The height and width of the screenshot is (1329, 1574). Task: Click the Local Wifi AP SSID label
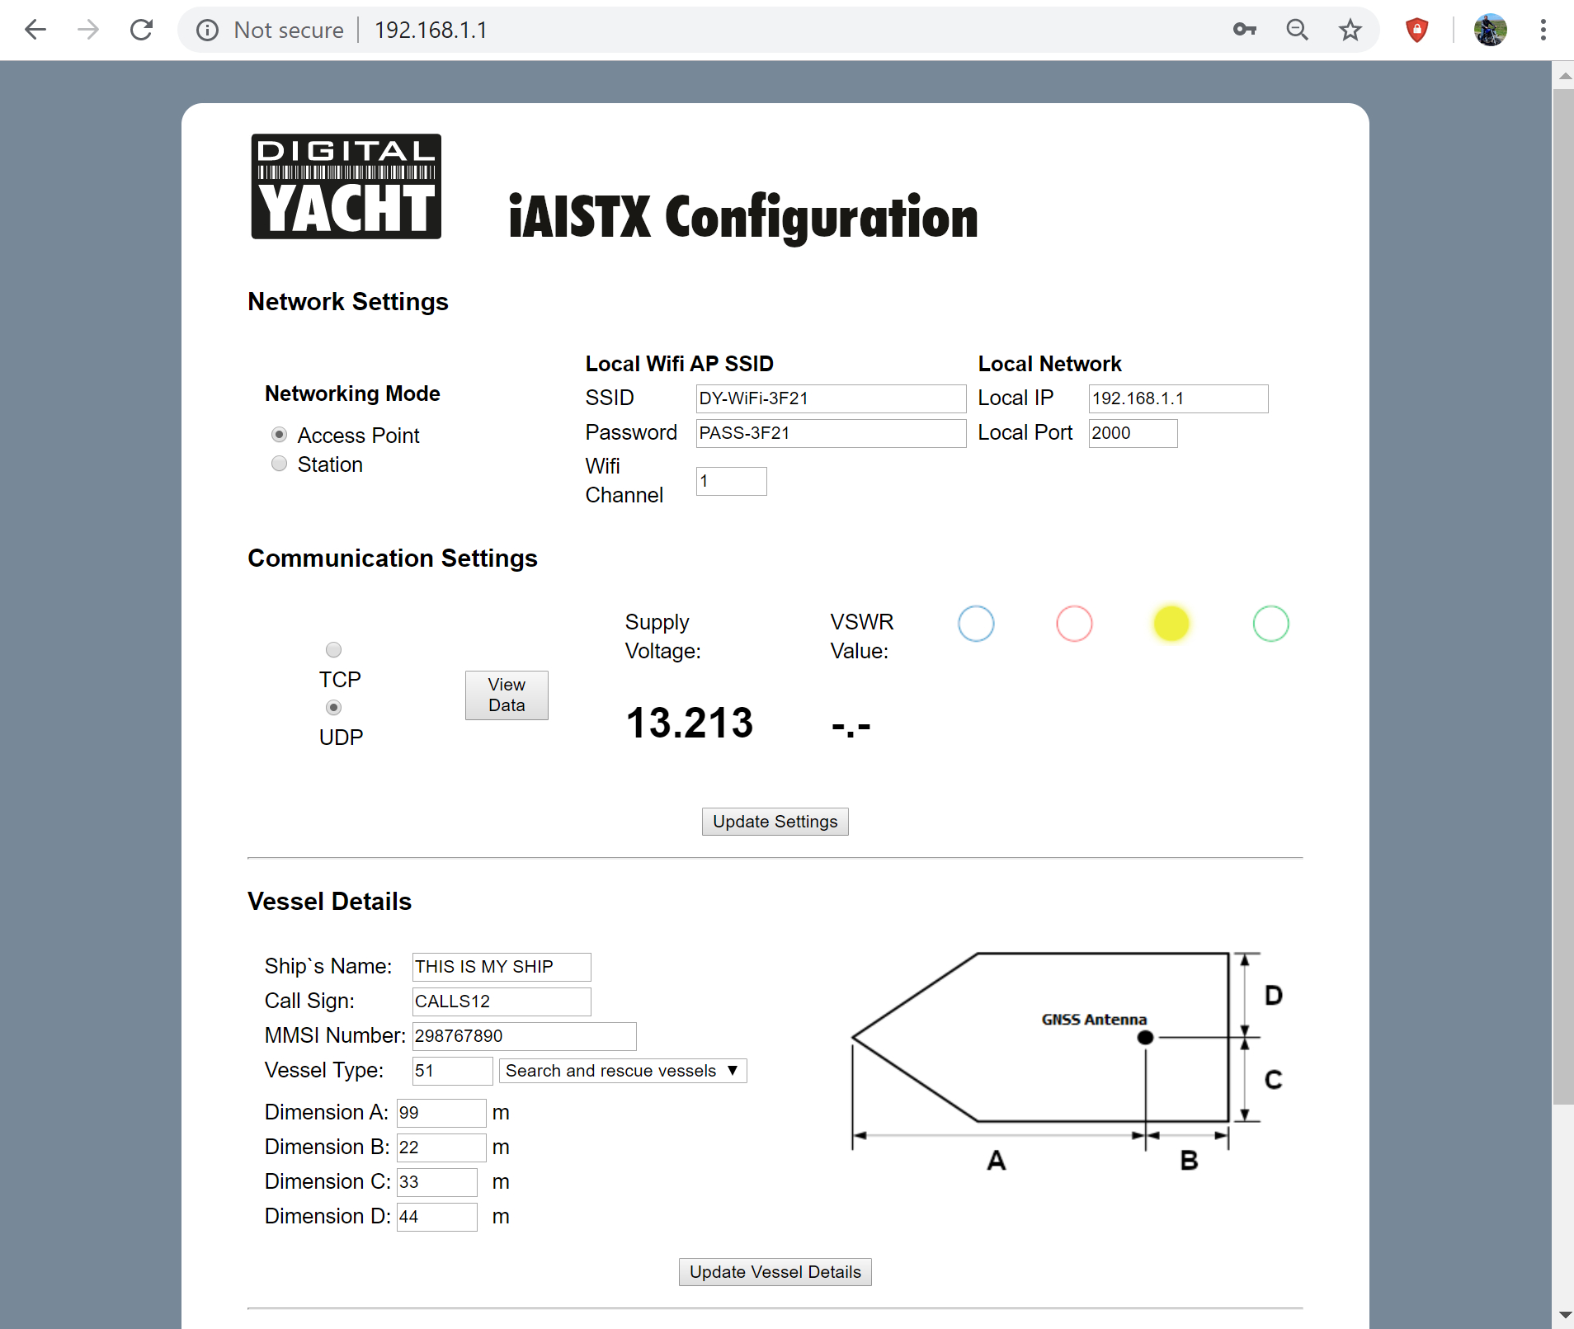[680, 364]
